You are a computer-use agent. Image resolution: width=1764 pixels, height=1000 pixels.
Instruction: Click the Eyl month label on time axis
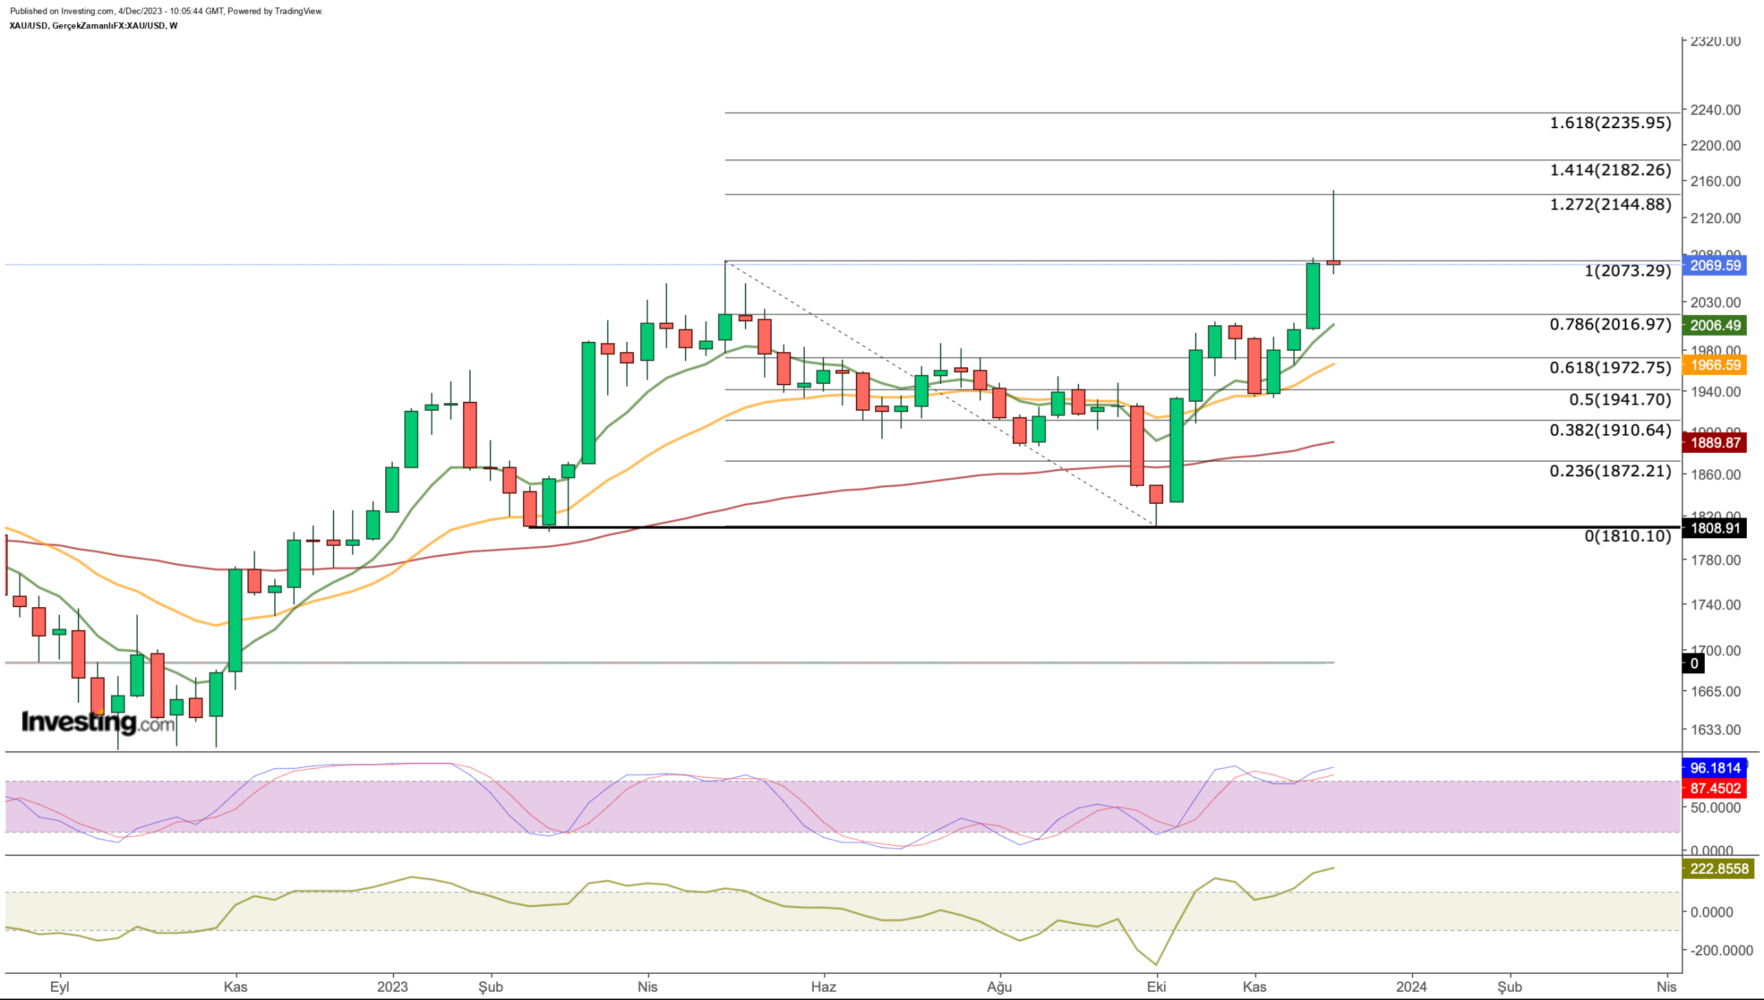point(60,987)
